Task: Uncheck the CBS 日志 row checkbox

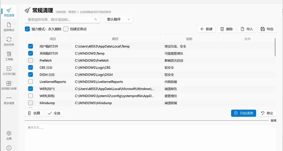Action: 30,67
